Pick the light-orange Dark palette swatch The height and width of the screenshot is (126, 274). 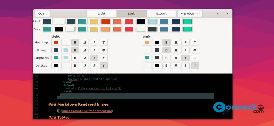106,29
